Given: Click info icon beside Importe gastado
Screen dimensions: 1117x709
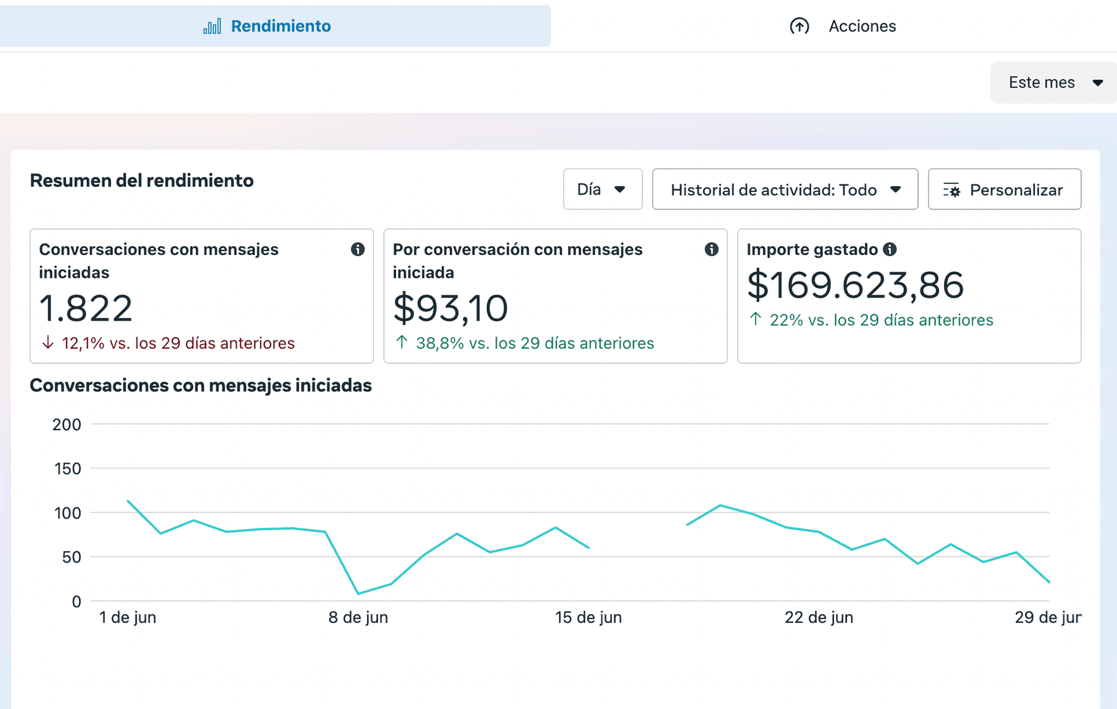Looking at the screenshot, I should pos(890,250).
